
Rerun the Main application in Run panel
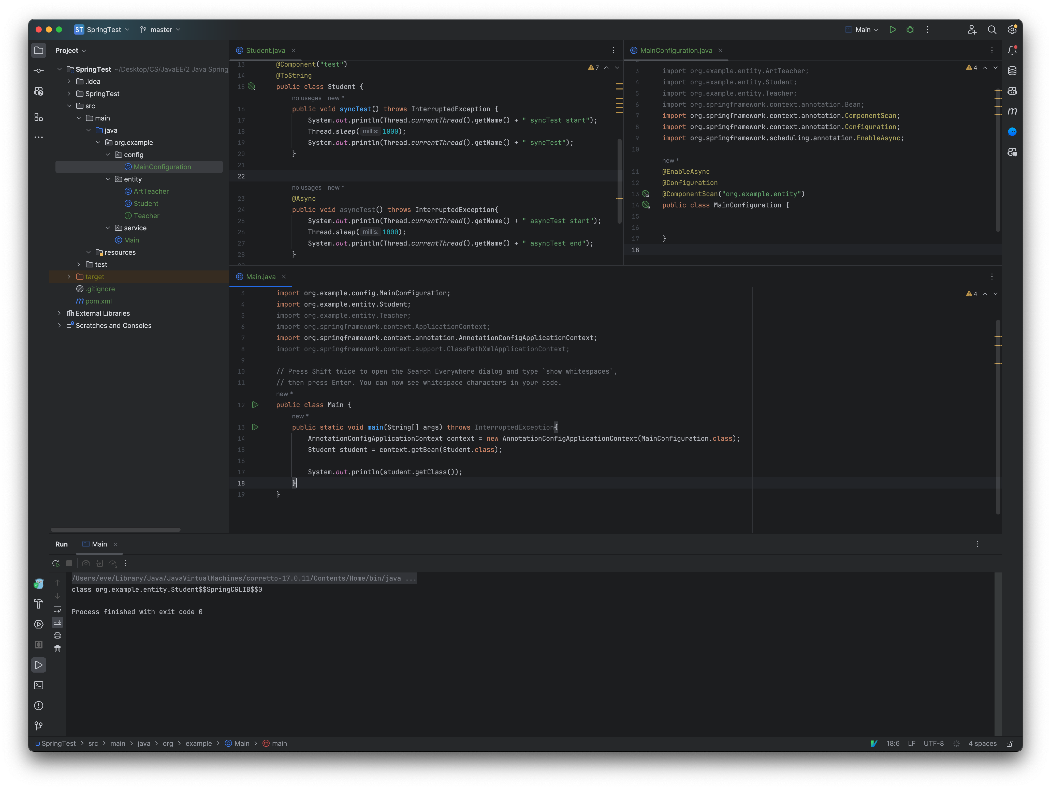tap(56, 564)
